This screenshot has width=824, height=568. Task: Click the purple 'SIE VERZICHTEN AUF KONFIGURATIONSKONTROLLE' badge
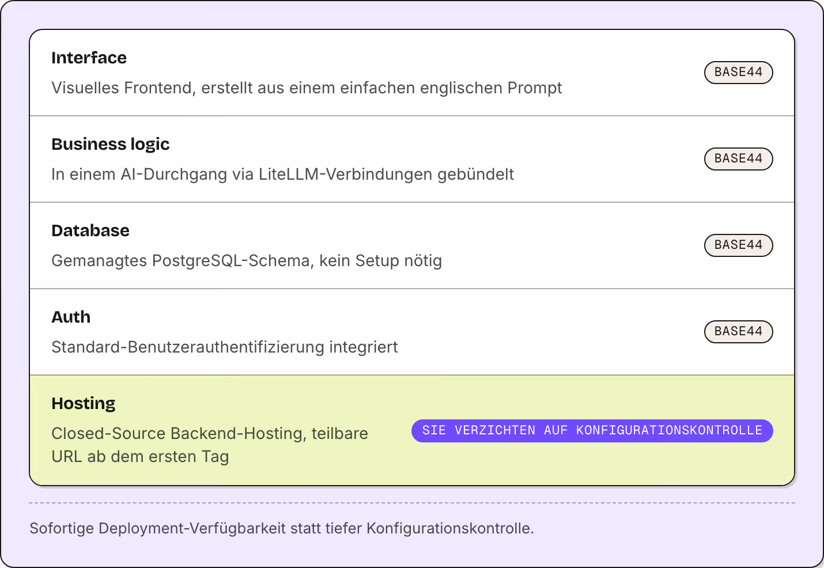pyautogui.click(x=592, y=431)
